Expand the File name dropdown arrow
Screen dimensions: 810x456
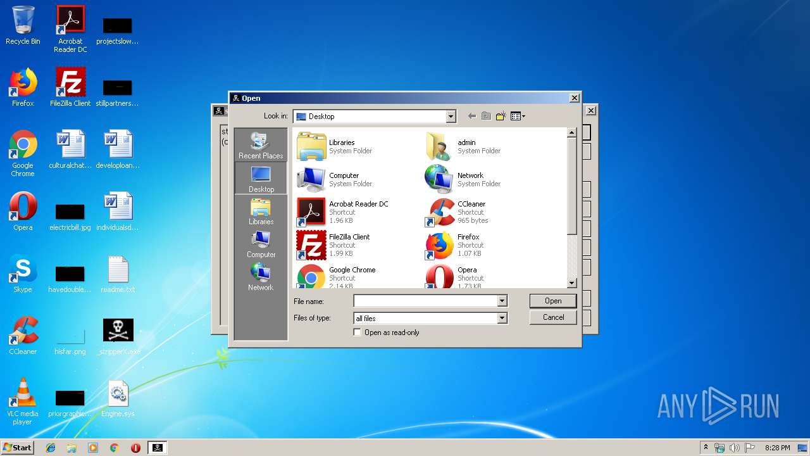tap(502, 301)
